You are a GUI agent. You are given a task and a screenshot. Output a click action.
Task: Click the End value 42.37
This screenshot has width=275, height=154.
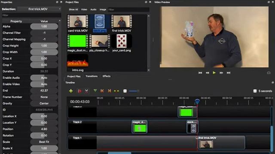pos(44,90)
